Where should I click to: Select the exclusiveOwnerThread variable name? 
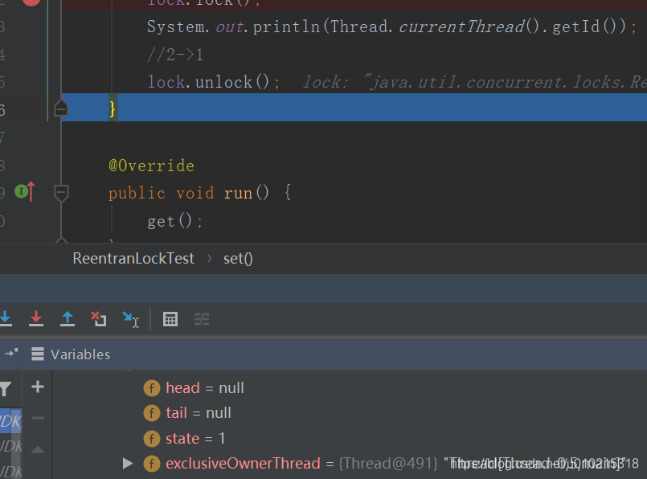(x=243, y=463)
